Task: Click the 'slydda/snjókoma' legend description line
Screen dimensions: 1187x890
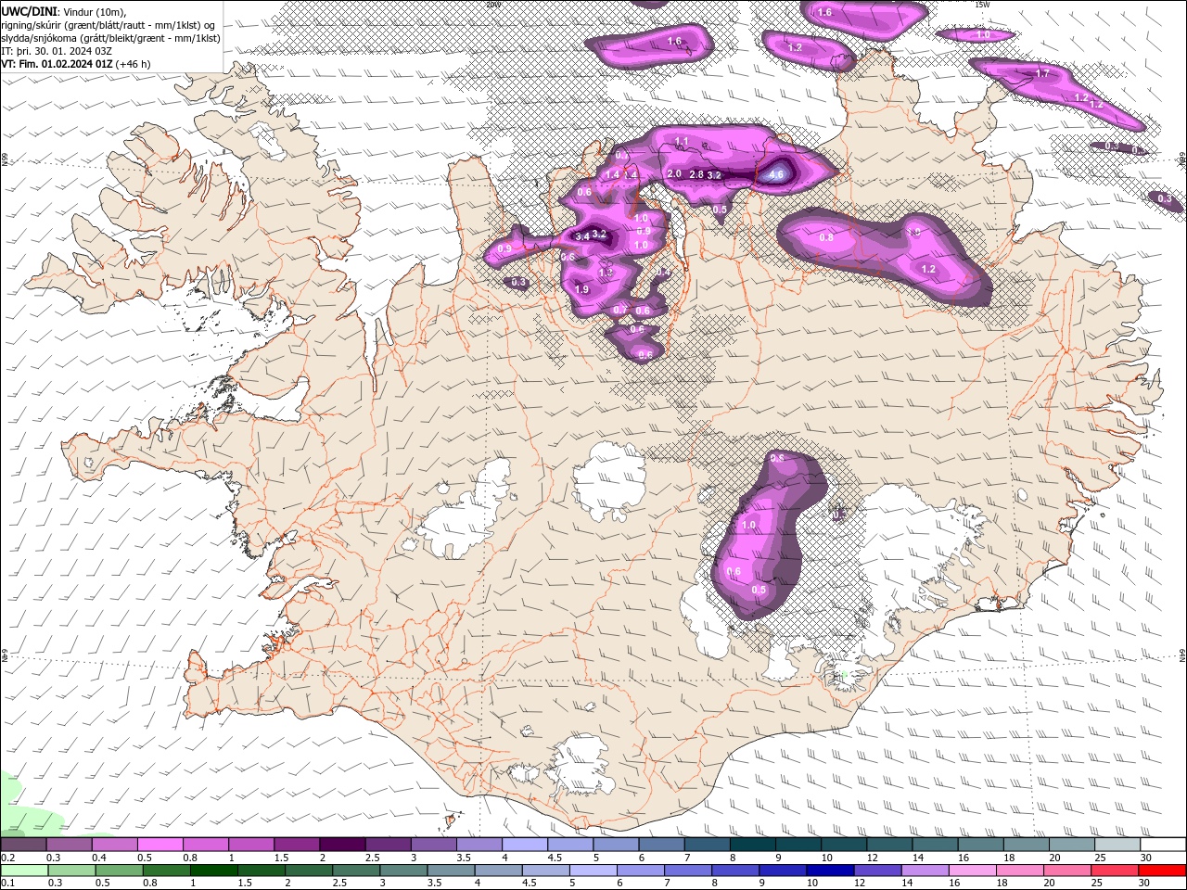Action: (111, 38)
